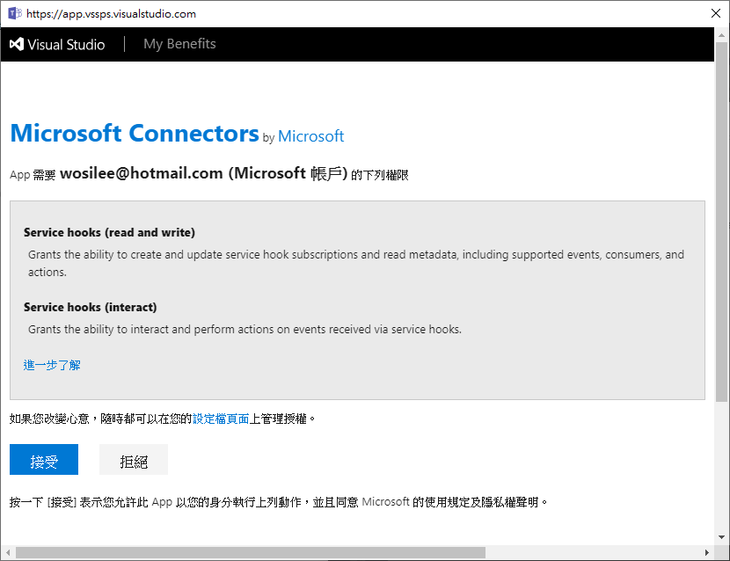Click the Teams icon in title bar
Image resolution: width=730 pixels, height=561 pixels.
coord(15,13)
